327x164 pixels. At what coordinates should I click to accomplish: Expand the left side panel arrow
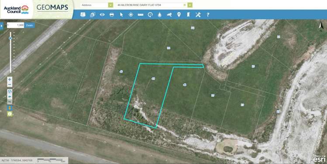(2, 26)
